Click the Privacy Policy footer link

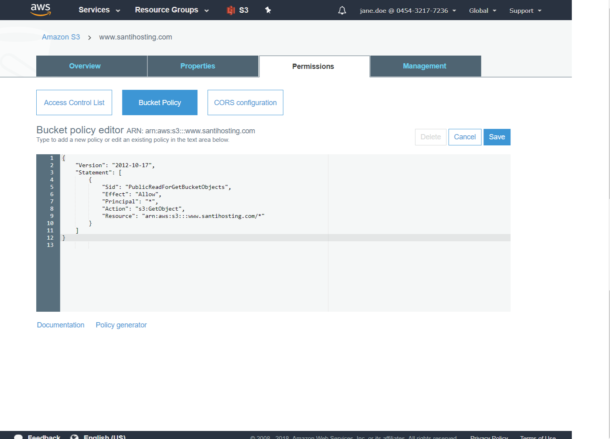point(489,437)
